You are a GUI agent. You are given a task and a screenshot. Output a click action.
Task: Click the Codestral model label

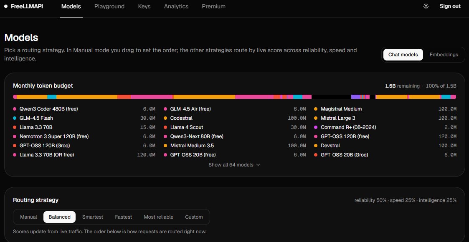click(x=181, y=118)
